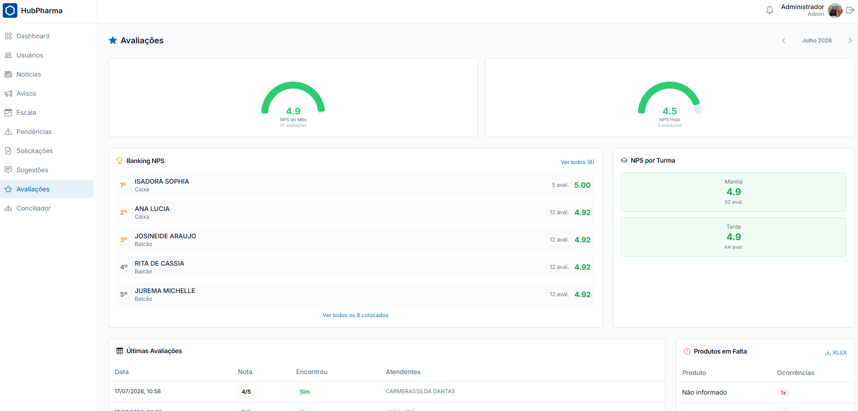This screenshot has height=411, width=858.
Task: Select JUREMA MICHELLE ranking row
Action: [355, 294]
